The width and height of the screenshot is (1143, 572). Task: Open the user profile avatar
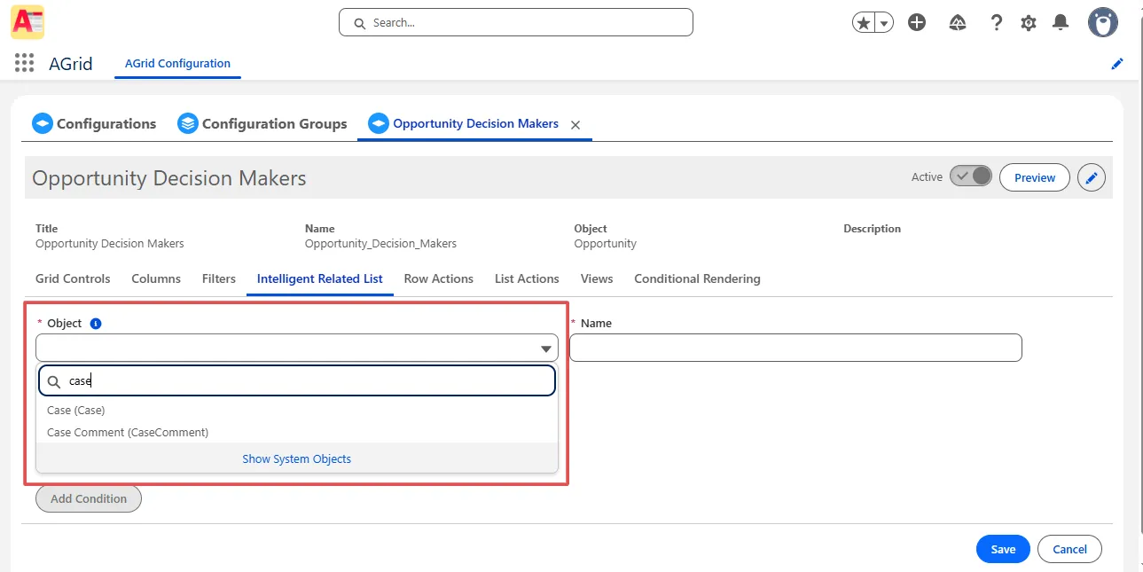1102,23
